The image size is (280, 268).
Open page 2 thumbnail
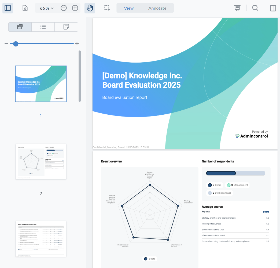click(x=41, y=162)
